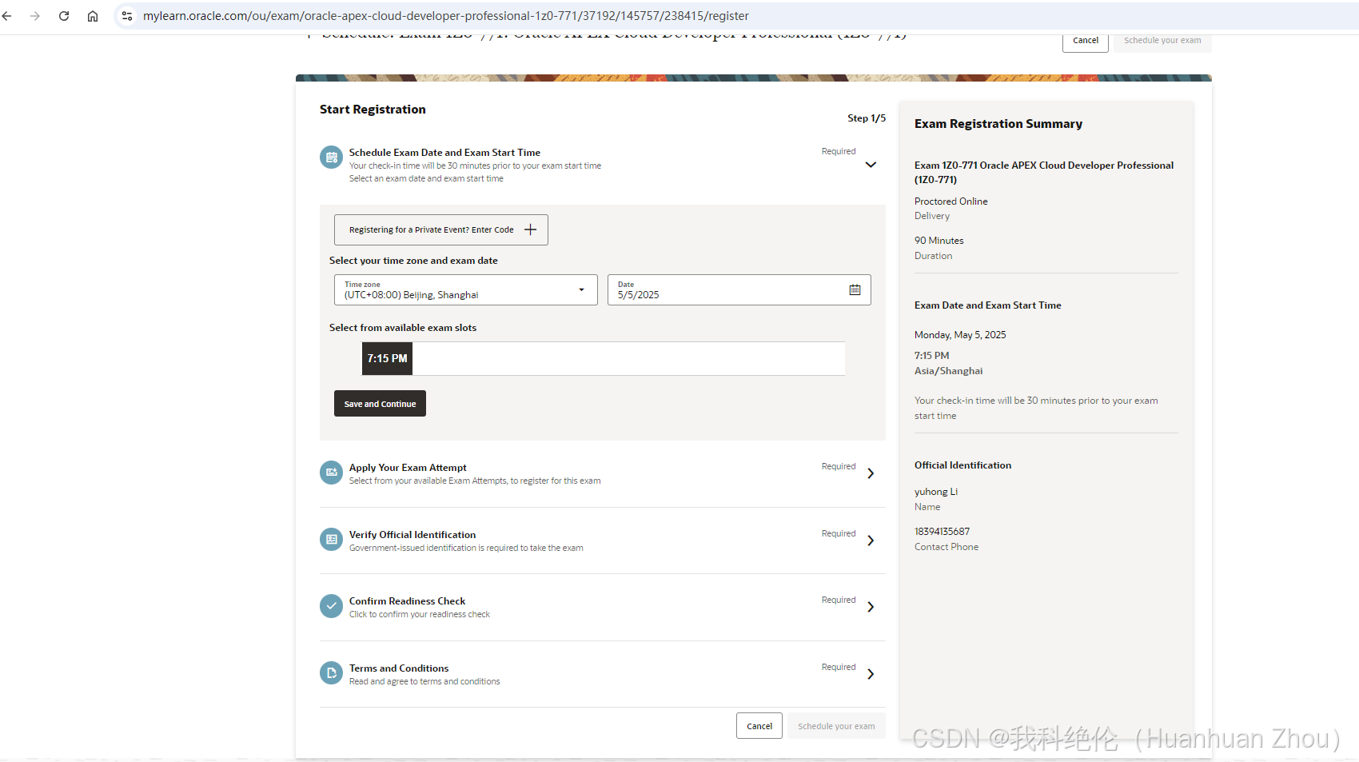
Task: Click Apply Your Exam Attempt heading
Action: (x=408, y=468)
